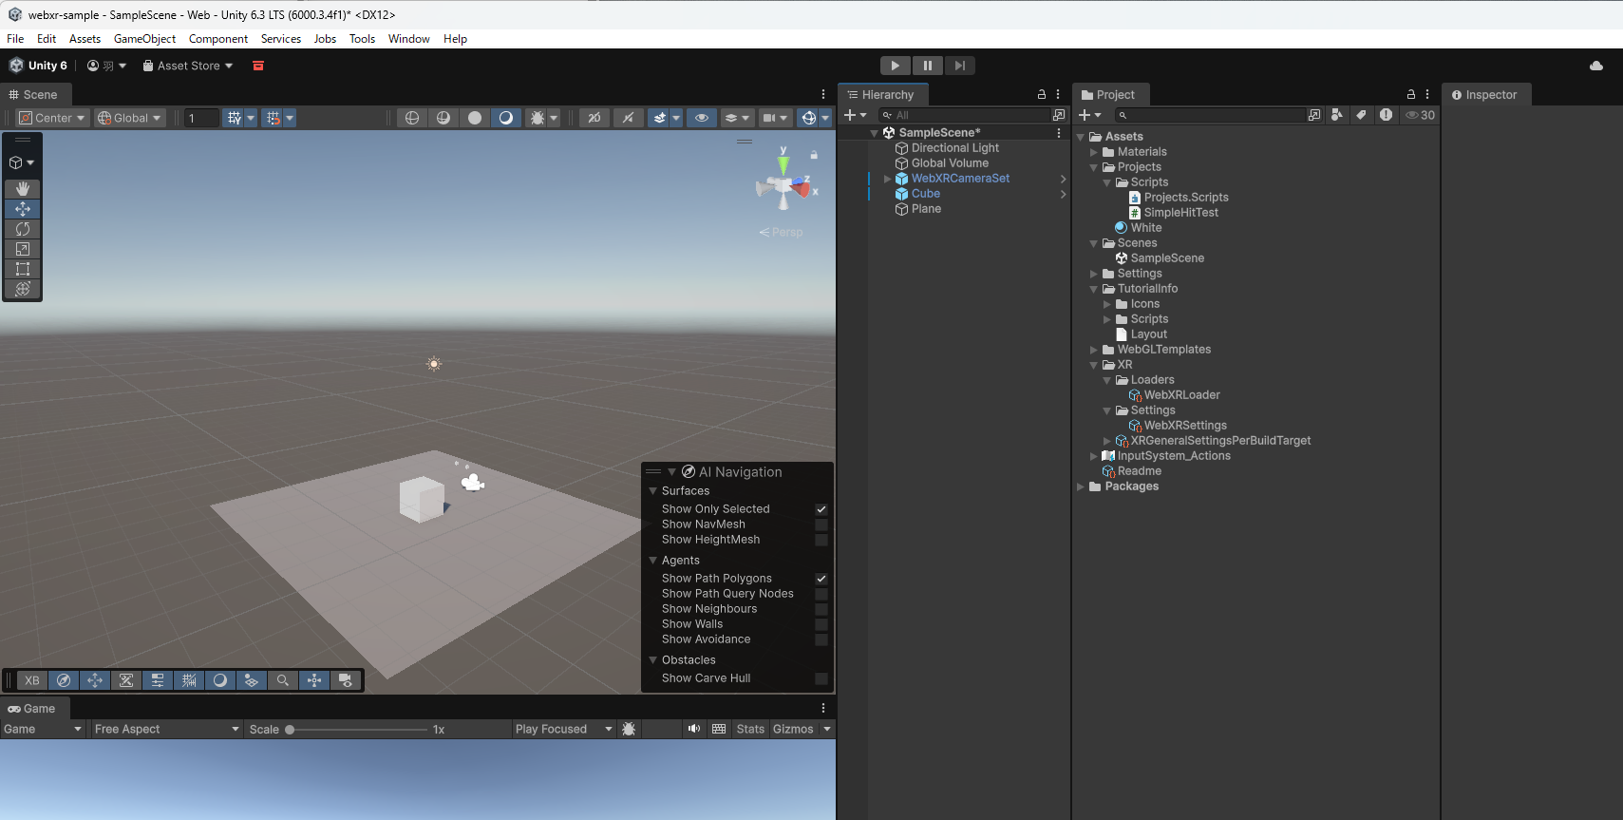The width and height of the screenshot is (1623, 820).
Task: Click the Asset Store button
Action: click(188, 66)
